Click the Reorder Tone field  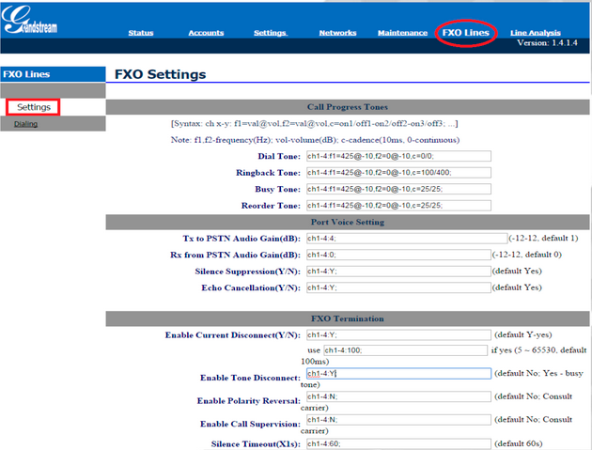(397, 205)
